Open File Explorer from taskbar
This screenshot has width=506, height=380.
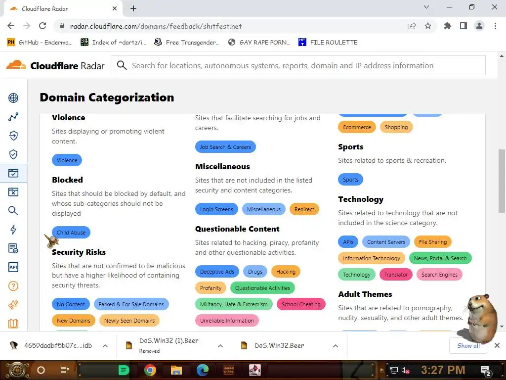coord(176,370)
